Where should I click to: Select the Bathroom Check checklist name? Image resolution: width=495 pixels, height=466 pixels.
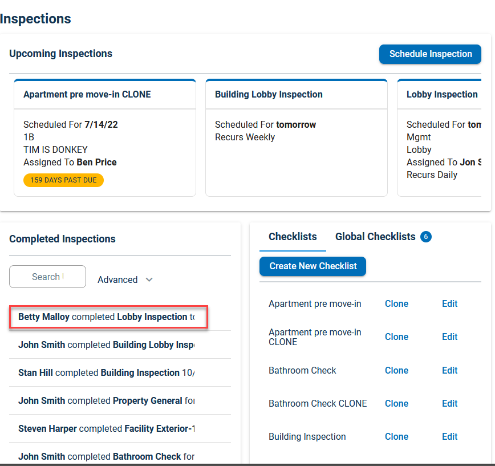(302, 370)
